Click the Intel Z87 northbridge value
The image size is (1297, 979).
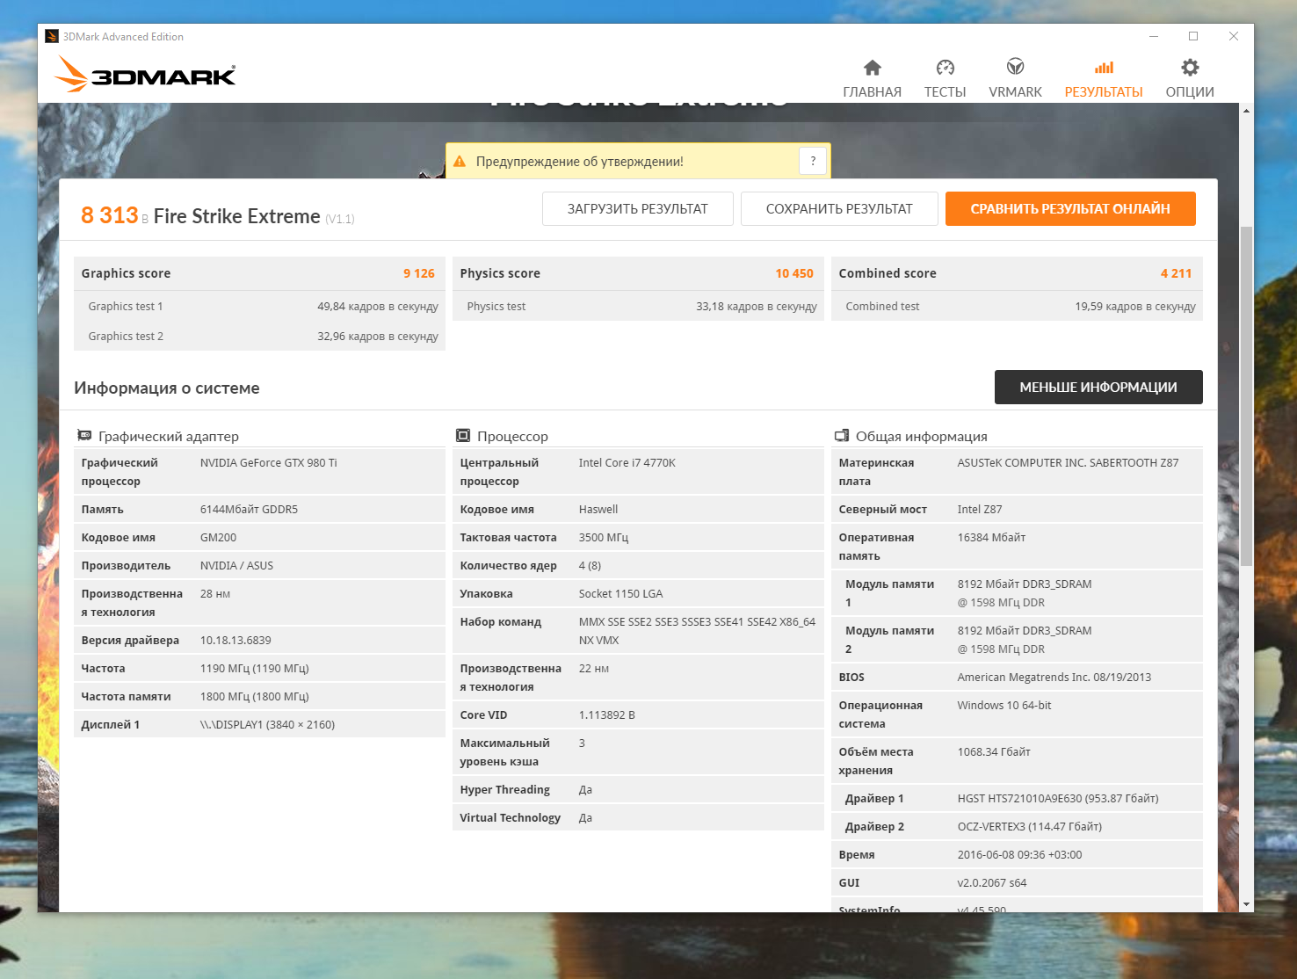coord(980,510)
